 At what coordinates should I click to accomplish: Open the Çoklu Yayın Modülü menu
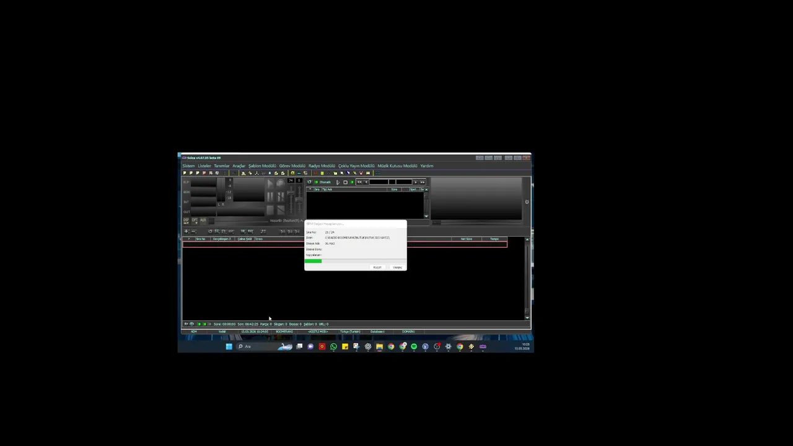tap(356, 166)
